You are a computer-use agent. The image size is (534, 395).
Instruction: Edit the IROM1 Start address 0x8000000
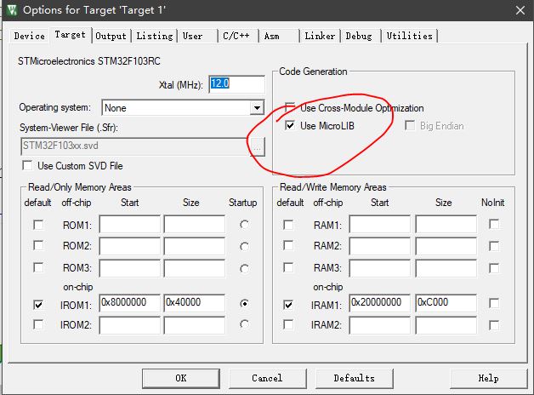click(x=129, y=303)
